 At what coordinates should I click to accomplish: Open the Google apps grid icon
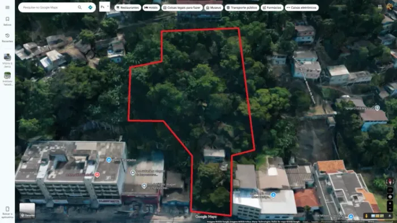click(379, 7)
